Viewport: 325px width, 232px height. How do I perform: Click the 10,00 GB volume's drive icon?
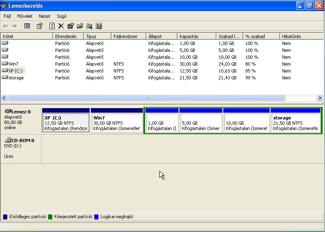click(x=5, y=57)
